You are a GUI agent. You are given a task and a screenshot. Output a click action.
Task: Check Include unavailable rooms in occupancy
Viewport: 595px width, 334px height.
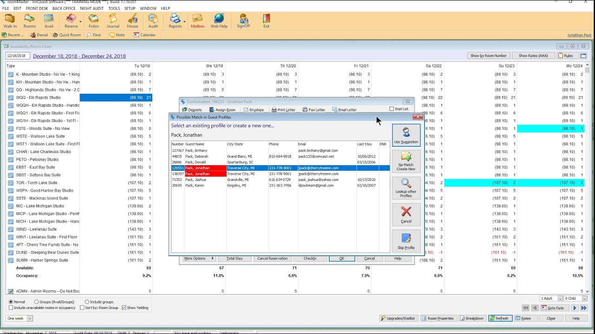pyautogui.click(x=11, y=308)
